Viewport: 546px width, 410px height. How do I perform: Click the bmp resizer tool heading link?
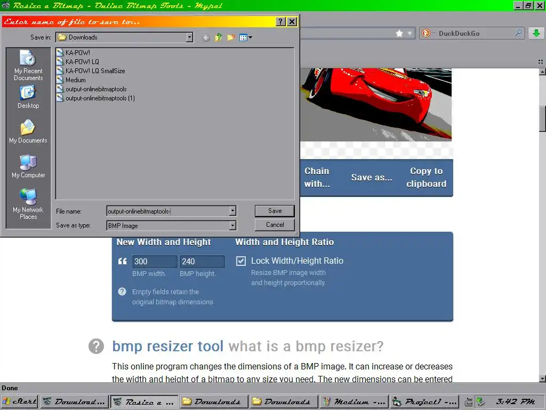[167, 346]
